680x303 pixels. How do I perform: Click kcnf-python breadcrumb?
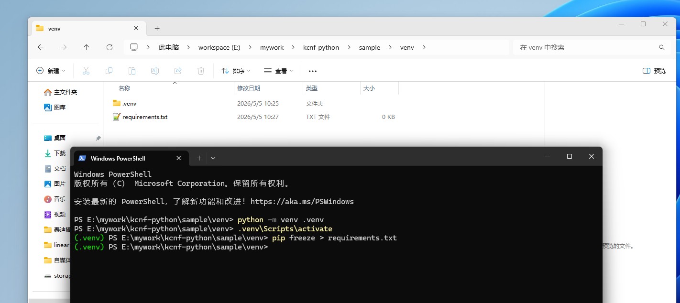[x=321, y=47]
